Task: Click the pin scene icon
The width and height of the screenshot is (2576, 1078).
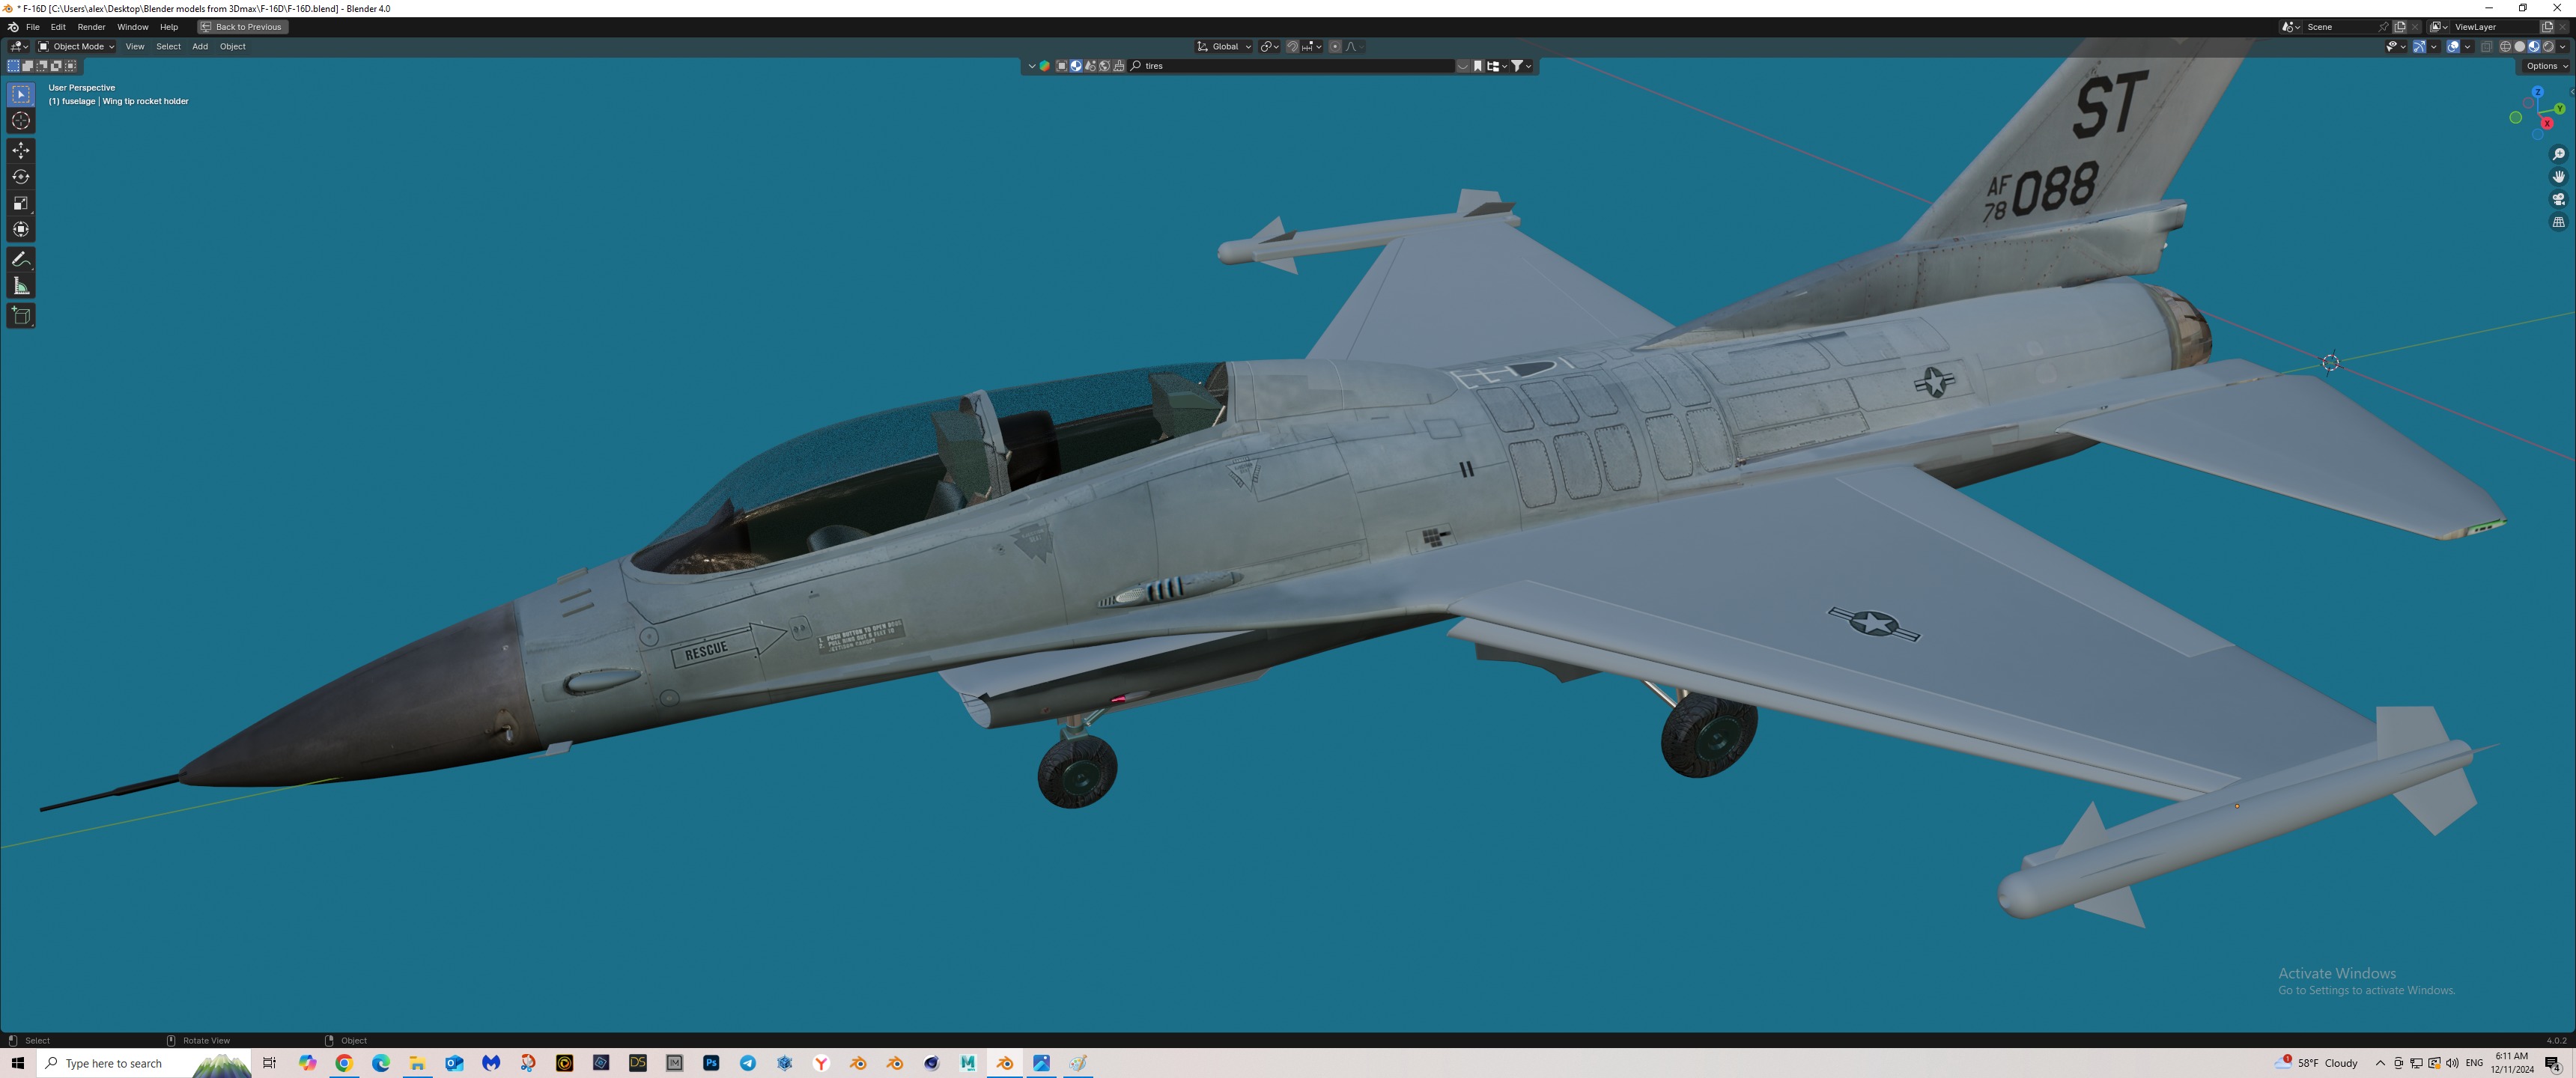Action: [2384, 27]
